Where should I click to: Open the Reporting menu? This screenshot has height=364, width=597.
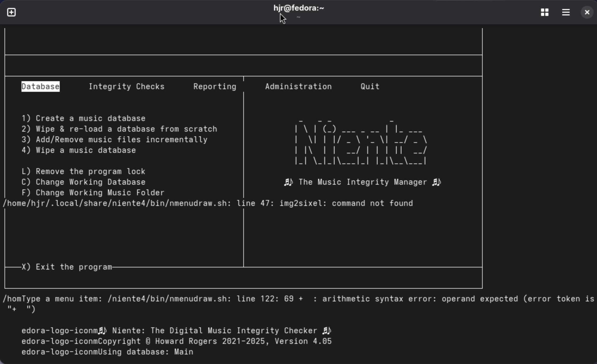215,86
